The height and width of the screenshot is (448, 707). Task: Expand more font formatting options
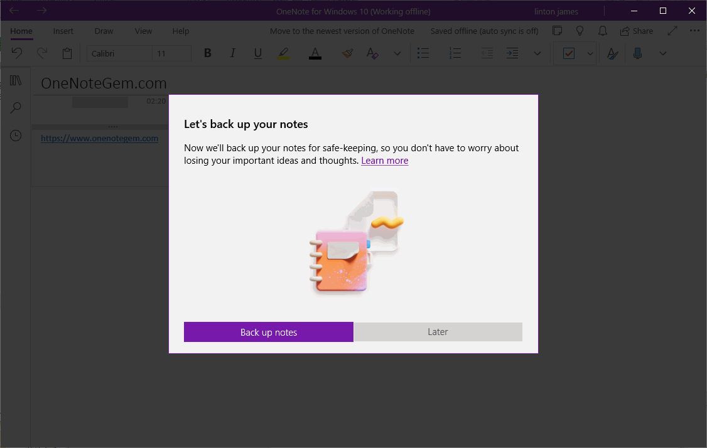[x=397, y=53]
